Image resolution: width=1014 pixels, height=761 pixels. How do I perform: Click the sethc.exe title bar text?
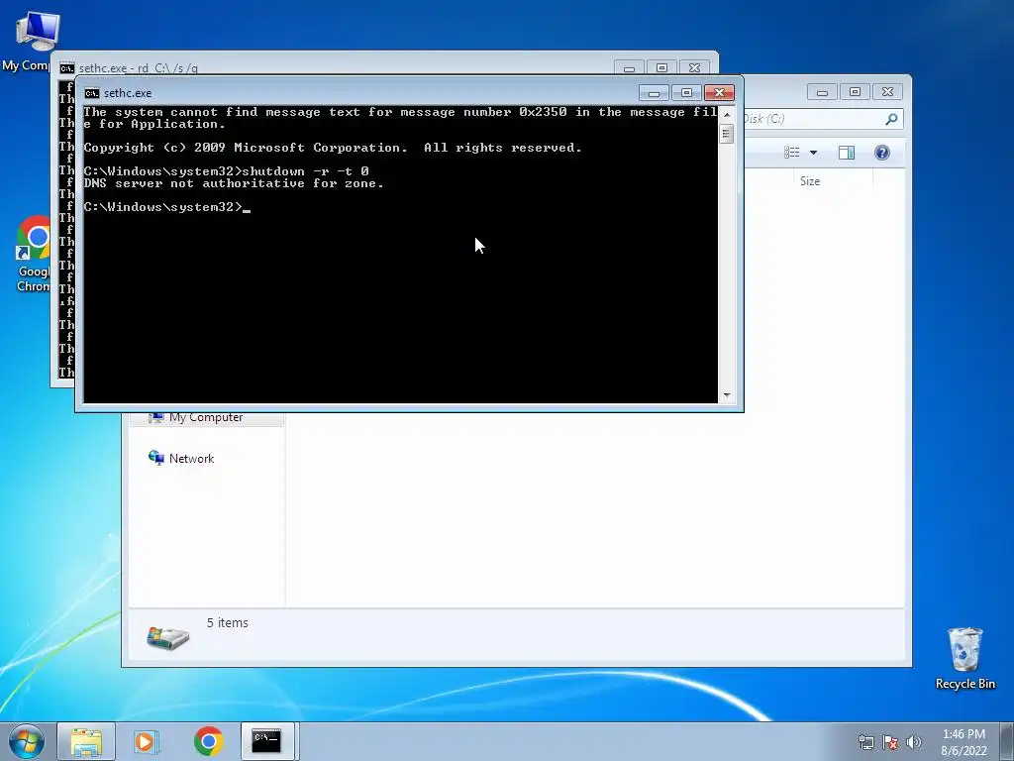[x=128, y=93]
